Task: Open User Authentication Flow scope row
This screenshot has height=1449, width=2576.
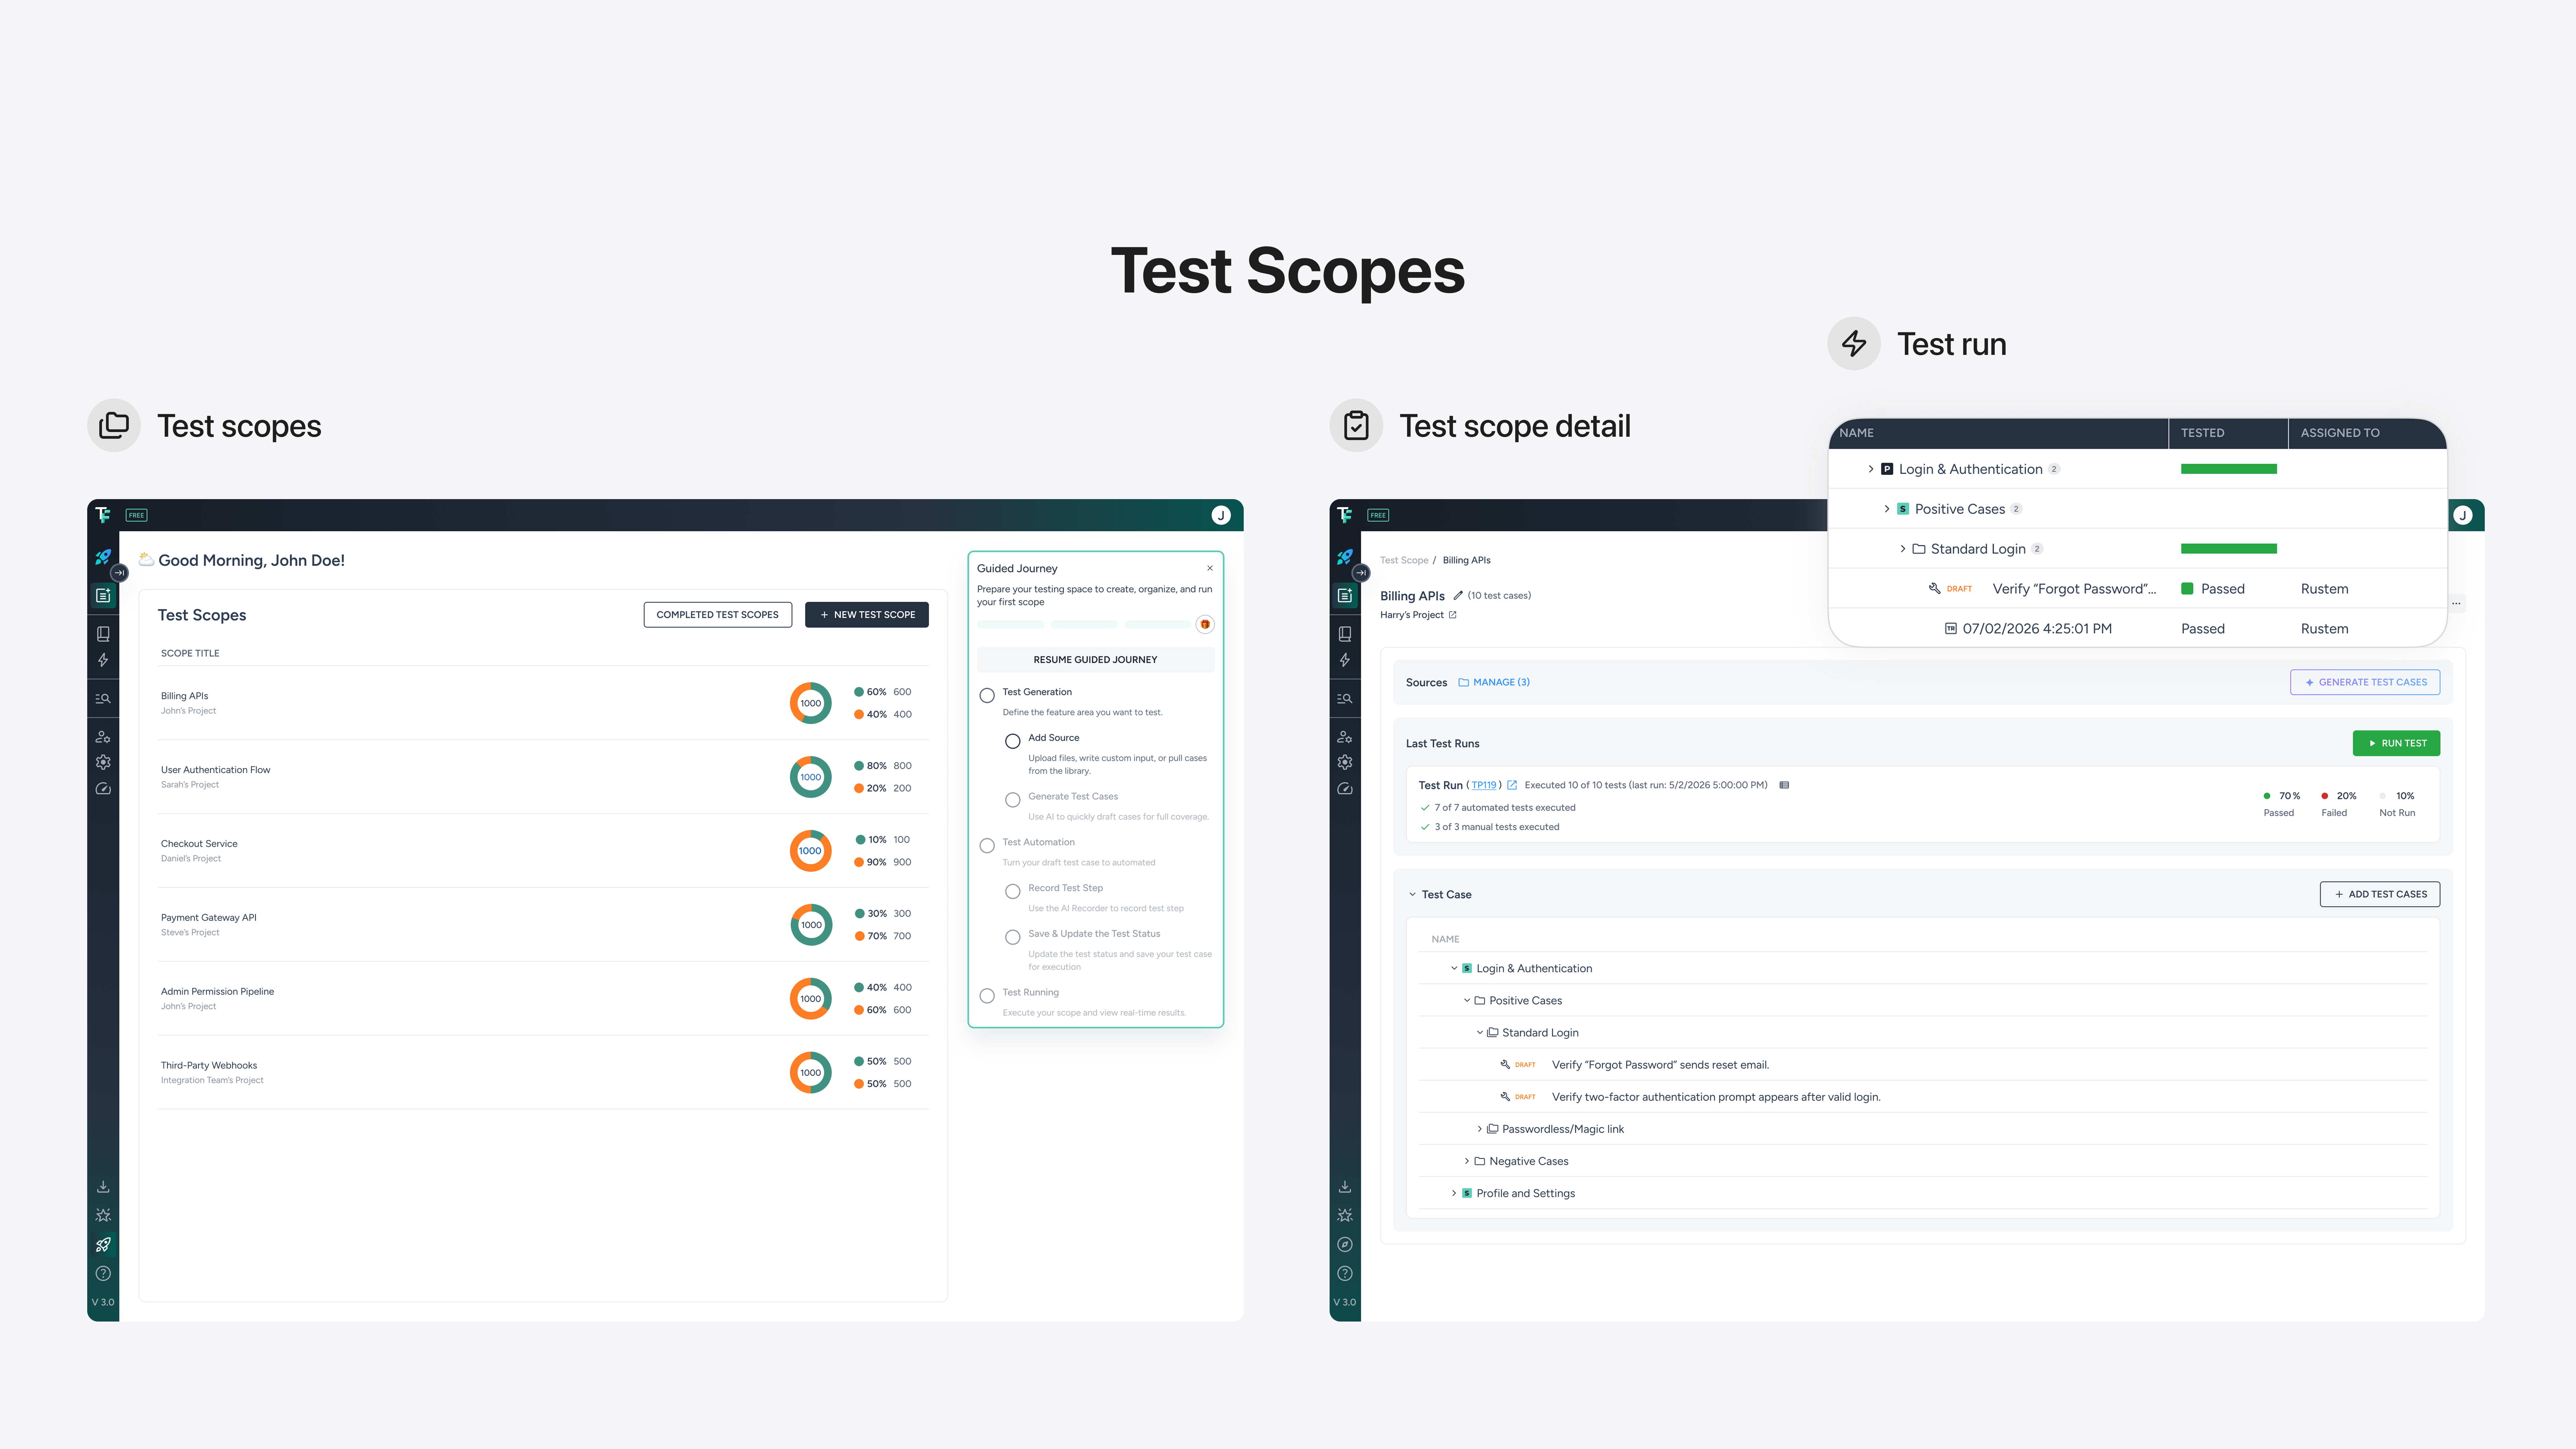Action: pos(543,777)
